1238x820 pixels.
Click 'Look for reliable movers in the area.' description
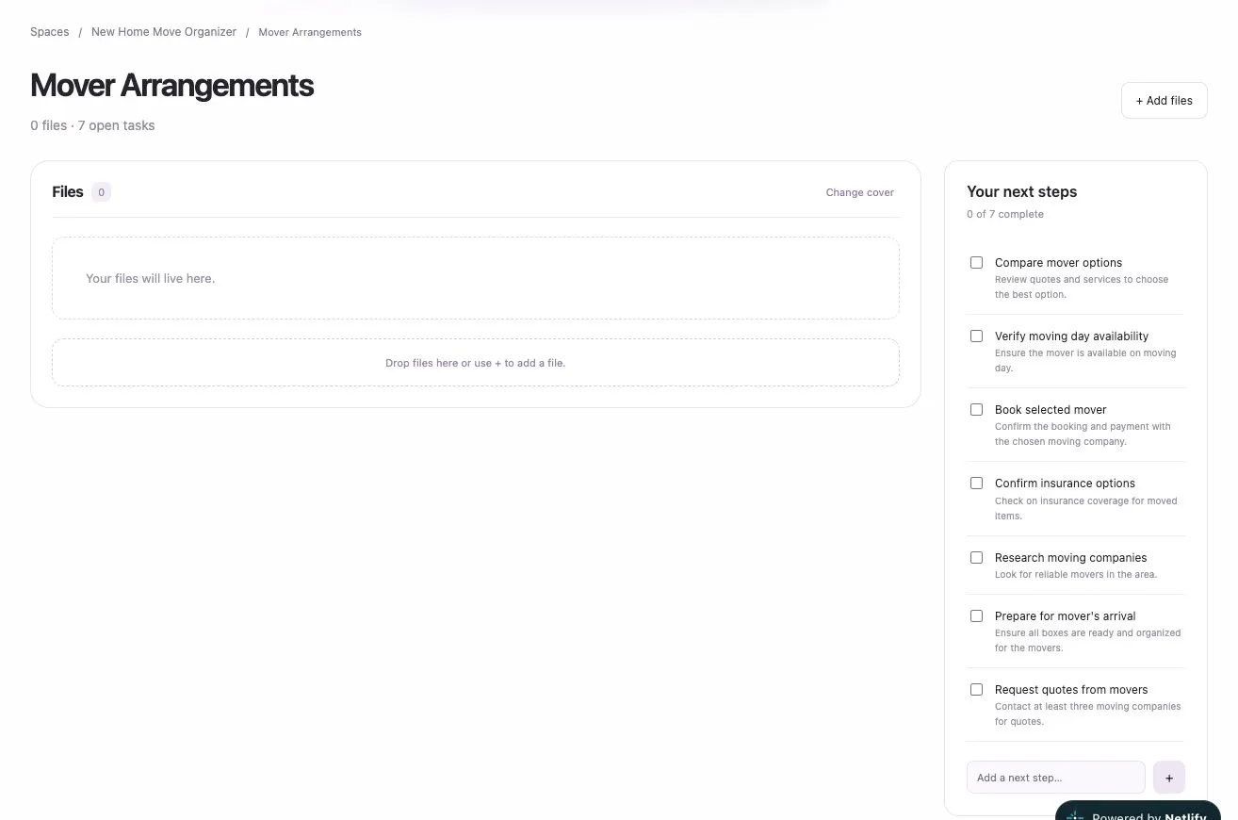point(1076,575)
